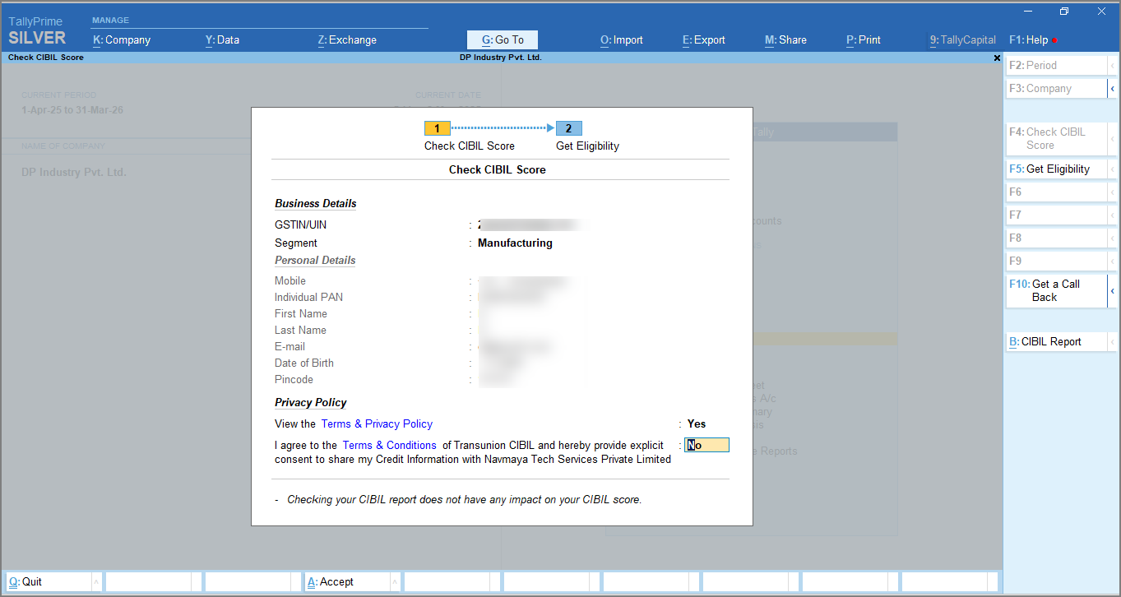Click the Q: Quit button

[49, 581]
